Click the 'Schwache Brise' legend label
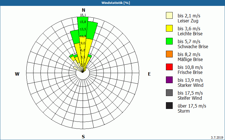Image resolution: width=225 pixels, height=140 pixels. click(193, 46)
